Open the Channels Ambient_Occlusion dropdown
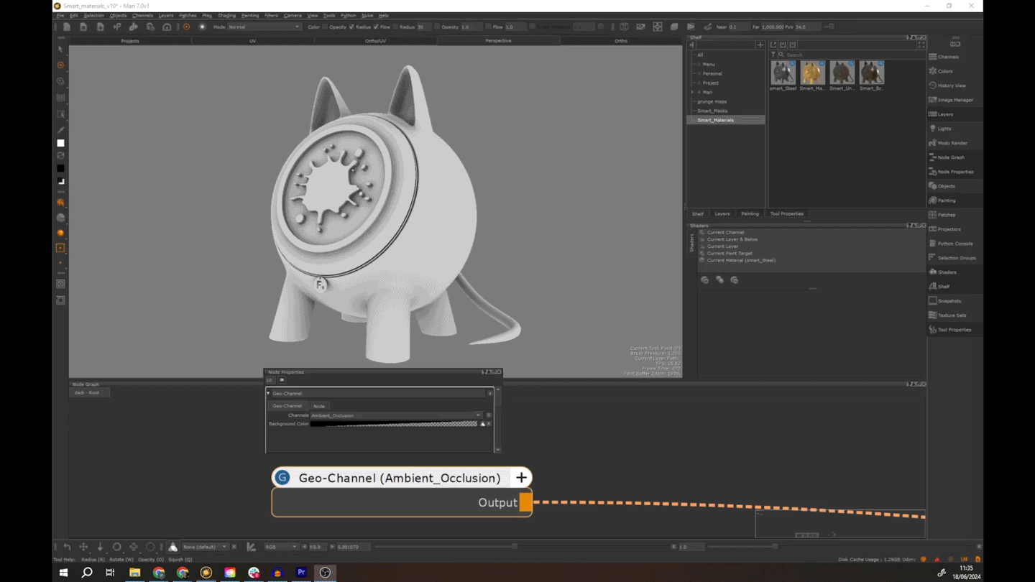 [395, 415]
